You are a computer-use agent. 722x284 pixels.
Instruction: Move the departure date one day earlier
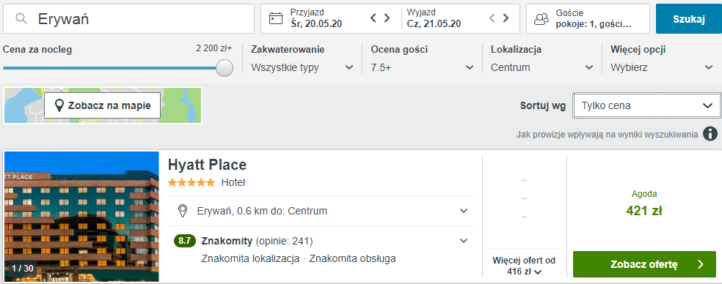pyautogui.click(x=492, y=18)
